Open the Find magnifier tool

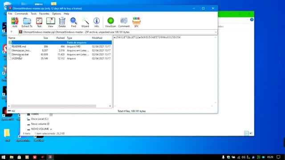click(73, 22)
